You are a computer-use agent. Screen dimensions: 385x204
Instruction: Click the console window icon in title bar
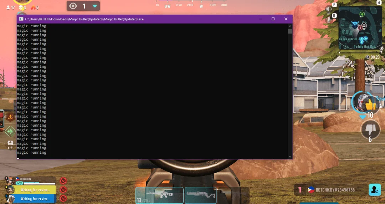pos(21,19)
